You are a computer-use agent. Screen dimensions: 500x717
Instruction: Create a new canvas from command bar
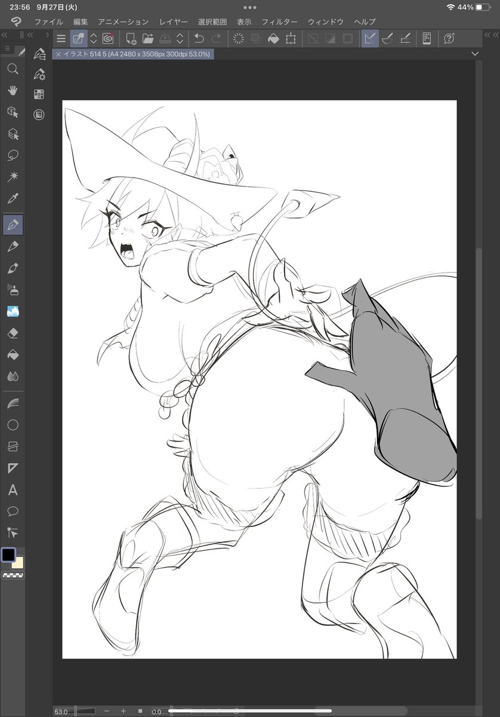coord(131,39)
